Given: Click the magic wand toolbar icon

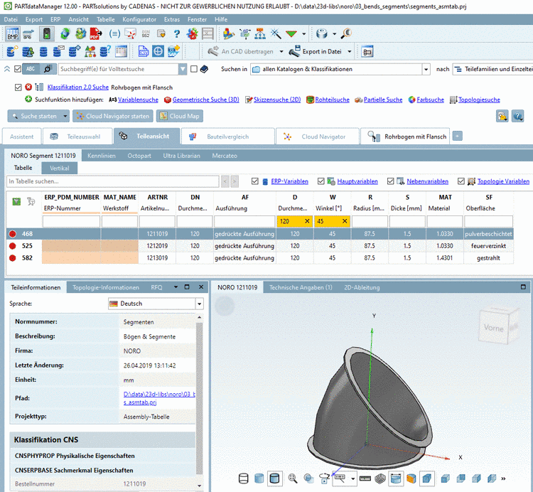Looking at the screenshot, I should [x=276, y=33].
